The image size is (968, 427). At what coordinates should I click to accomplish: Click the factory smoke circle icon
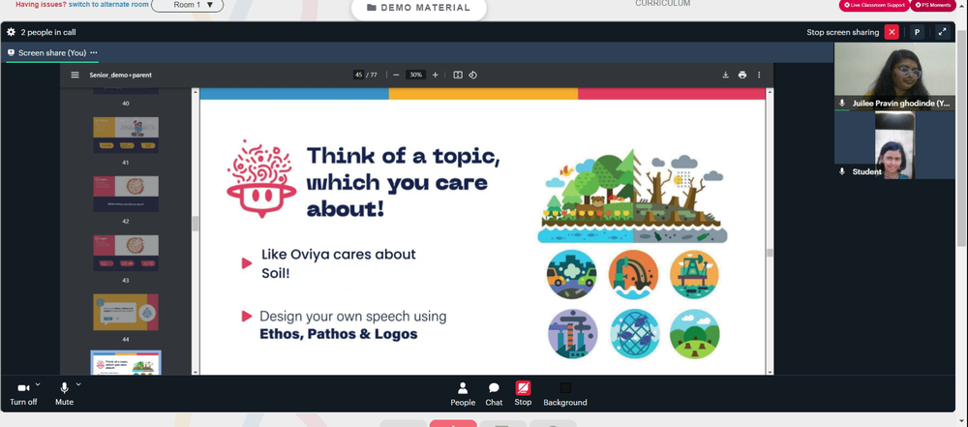coord(572,334)
